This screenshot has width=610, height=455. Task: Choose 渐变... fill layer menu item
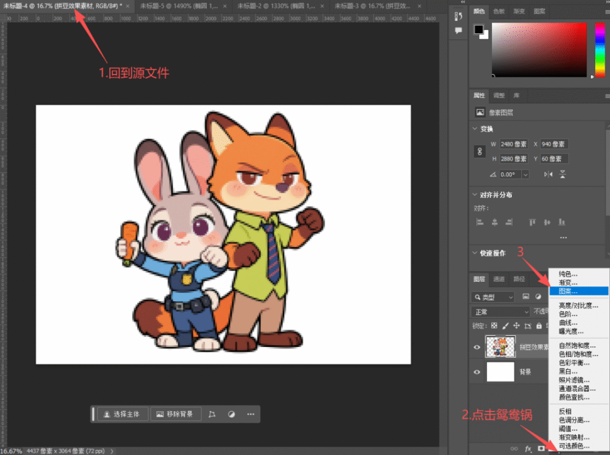click(578, 283)
